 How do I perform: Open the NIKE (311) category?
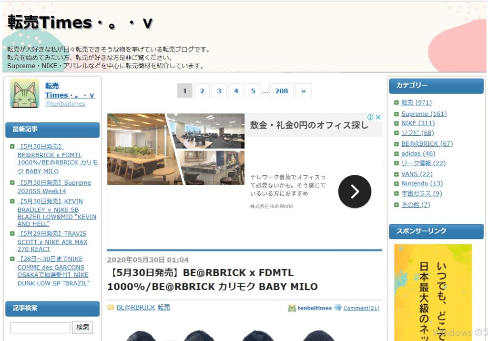pos(418,123)
